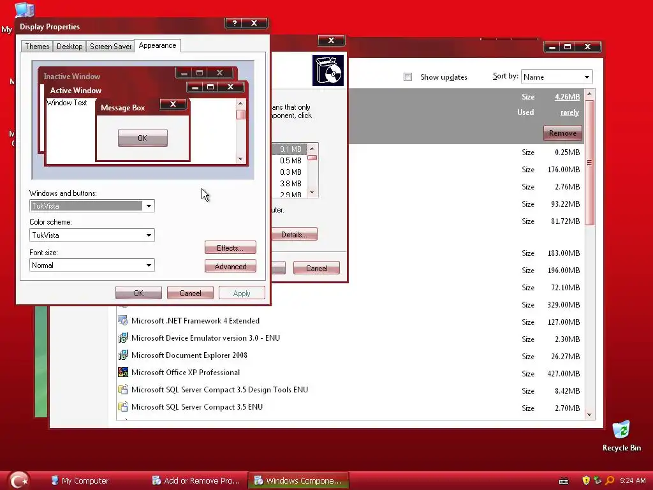Screen dimensions: 653x490
Task: Select the Appearance tab
Action: 158,45
